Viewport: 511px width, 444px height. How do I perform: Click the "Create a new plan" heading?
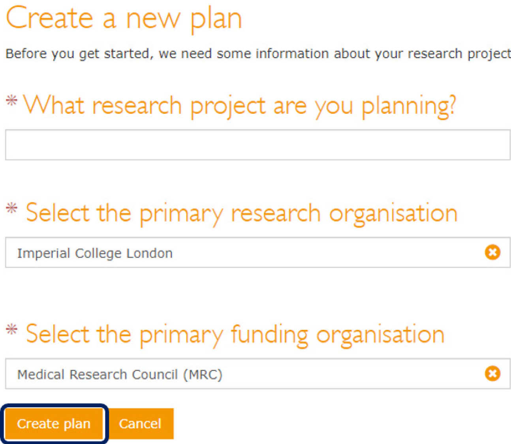(124, 18)
